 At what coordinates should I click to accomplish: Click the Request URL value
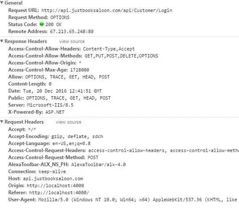coord(107,10)
